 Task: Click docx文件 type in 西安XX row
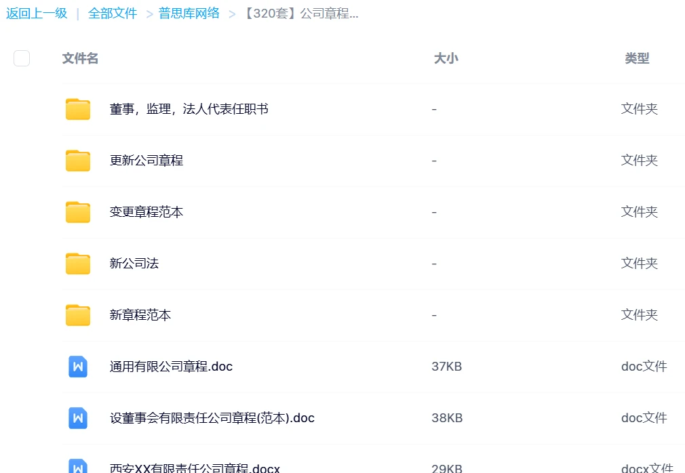[x=648, y=468]
